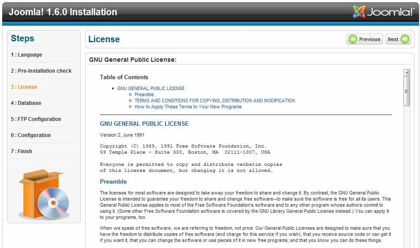Click the blue GNU GENERAL PUBLIC LICENSE heading
The width and height of the screenshot is (420, 248).
[144, 124]
